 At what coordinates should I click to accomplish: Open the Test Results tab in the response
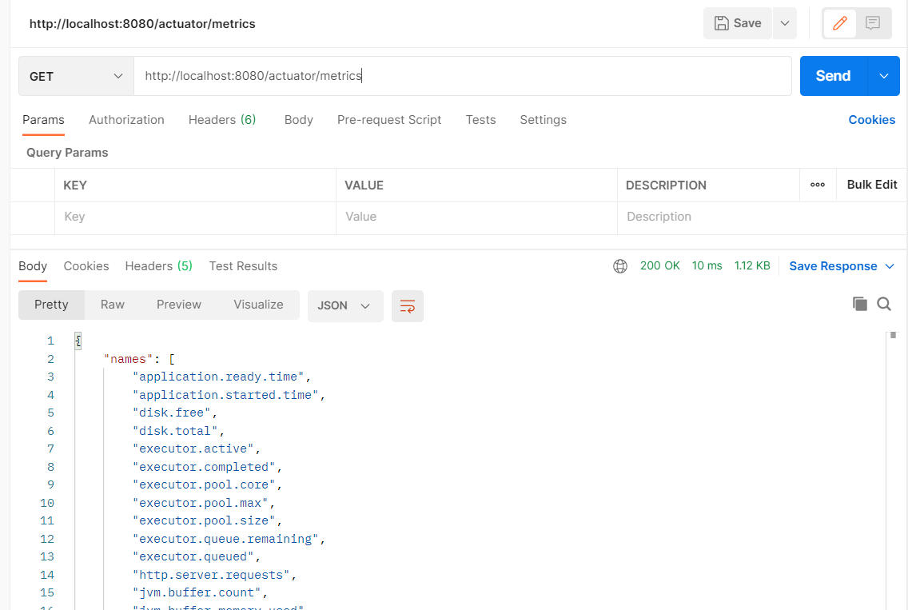[243, 266]
